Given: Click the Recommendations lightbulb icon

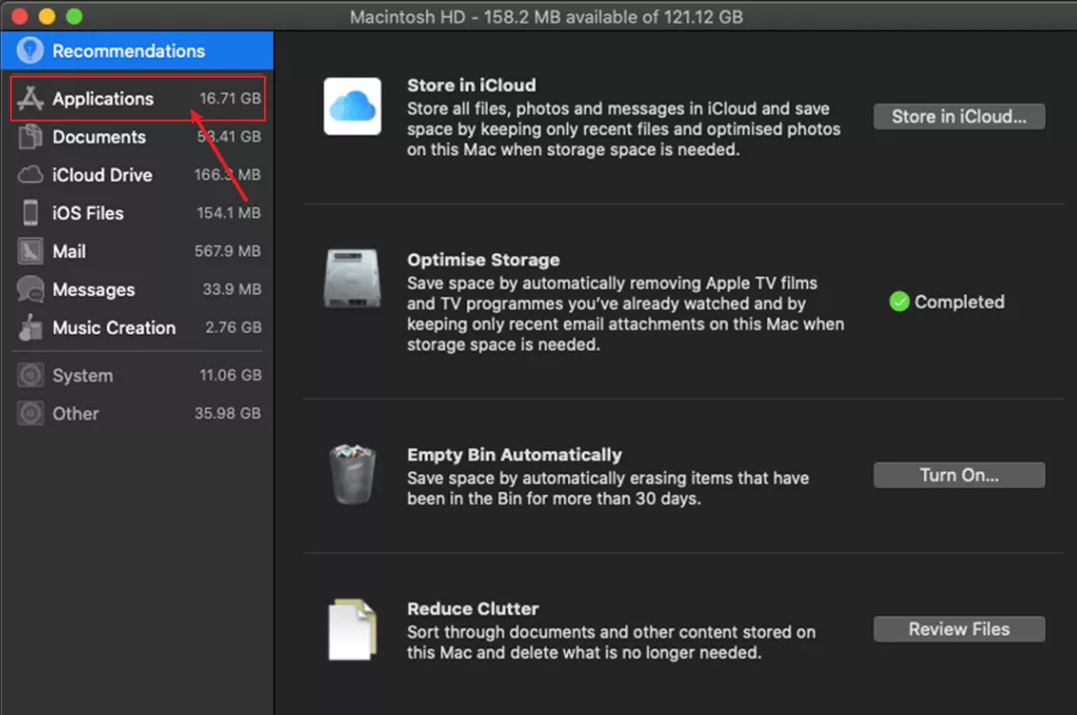Looking at the screenshot, I should 30,50.
